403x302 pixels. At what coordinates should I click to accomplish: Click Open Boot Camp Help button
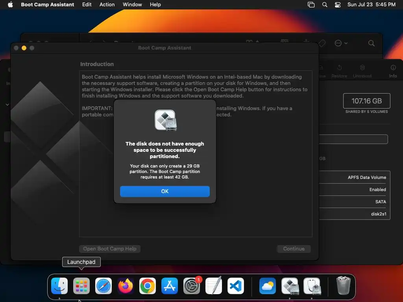click(x=110, y=249)
